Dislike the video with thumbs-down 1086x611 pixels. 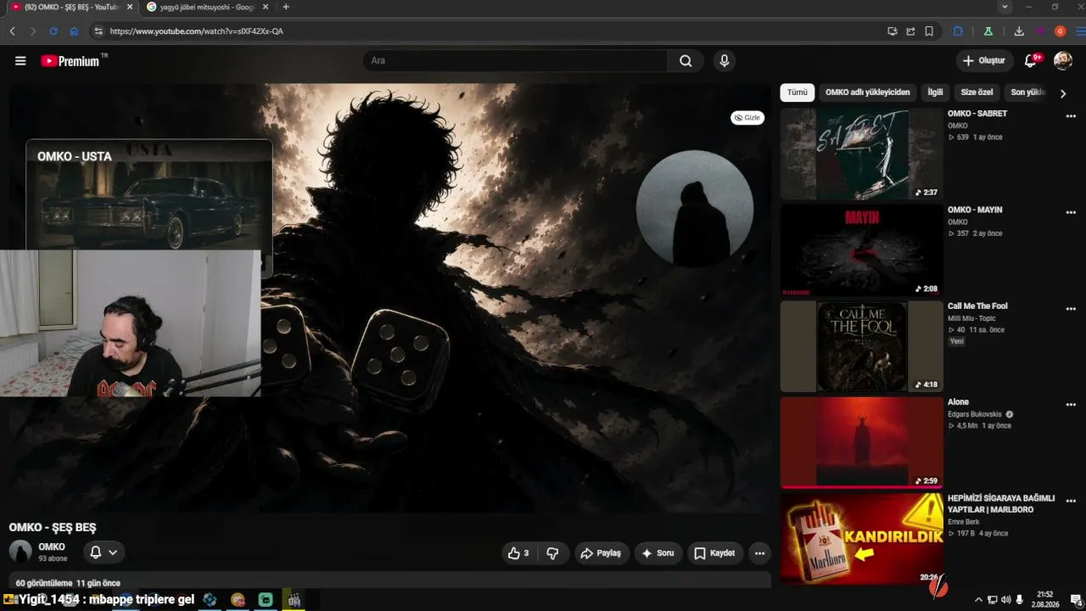(x=552, y=553)
